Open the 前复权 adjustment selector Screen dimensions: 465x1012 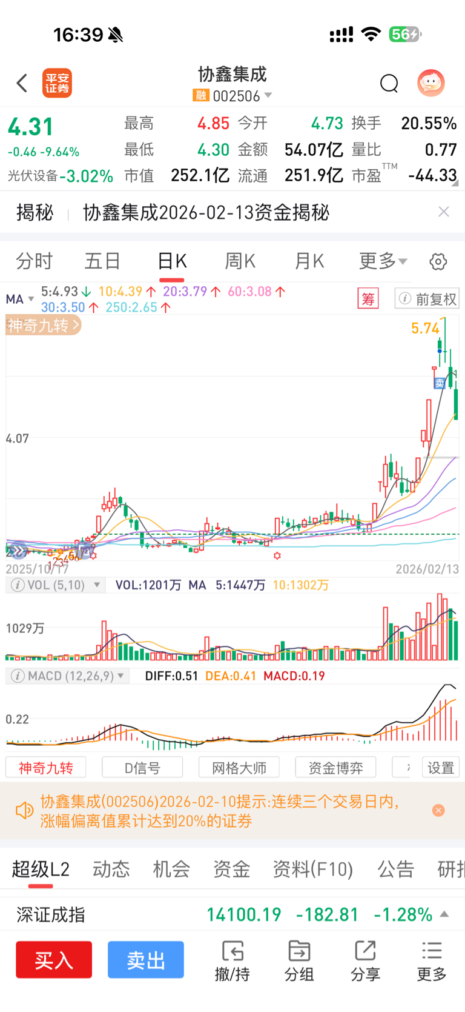click(x=427, y=299)
